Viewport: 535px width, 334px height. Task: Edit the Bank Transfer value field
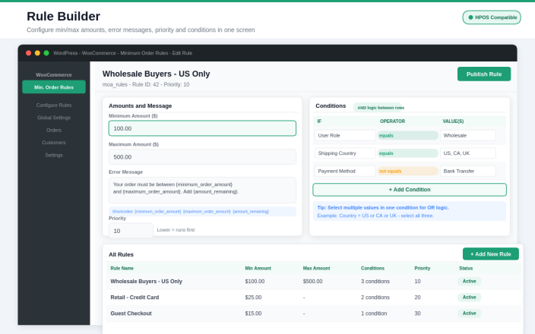468,171
